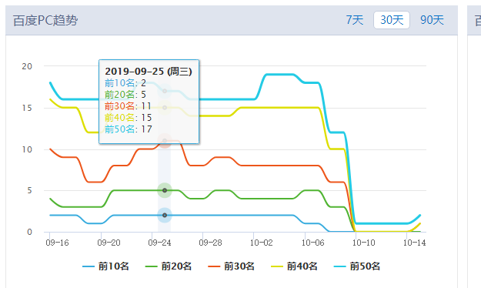
Task: Click the 百度PC趋势 panel title
Action: pyautogui.click(x=45, y=21)
